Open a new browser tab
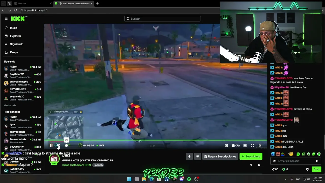 coord(97,4)
